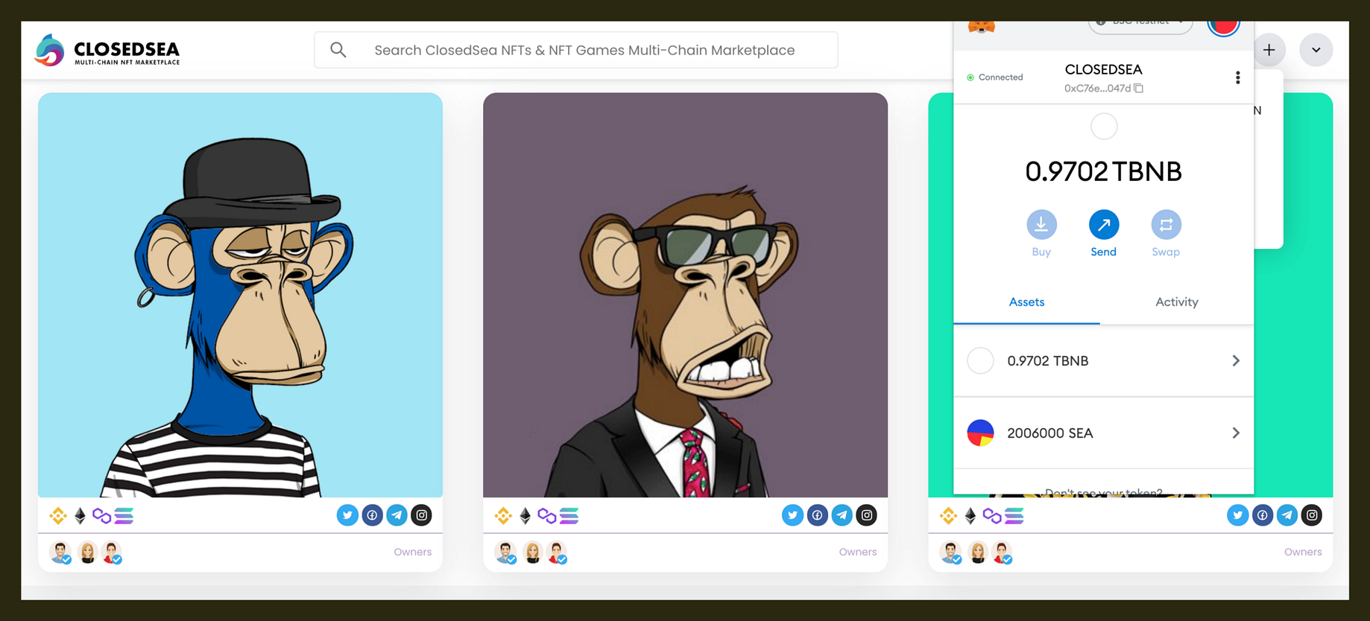
Task: Click the CLOSEDSEA account name
Action: tap(1103, 69)
